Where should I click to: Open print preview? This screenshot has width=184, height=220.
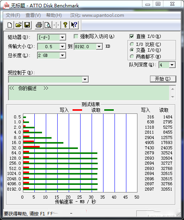[48, 25]
